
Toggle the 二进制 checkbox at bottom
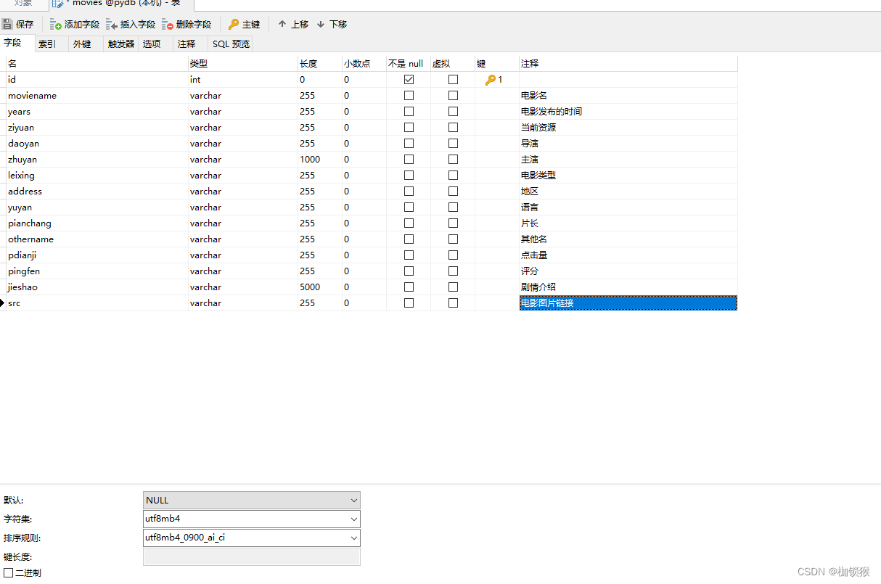[x=7, y=572]
